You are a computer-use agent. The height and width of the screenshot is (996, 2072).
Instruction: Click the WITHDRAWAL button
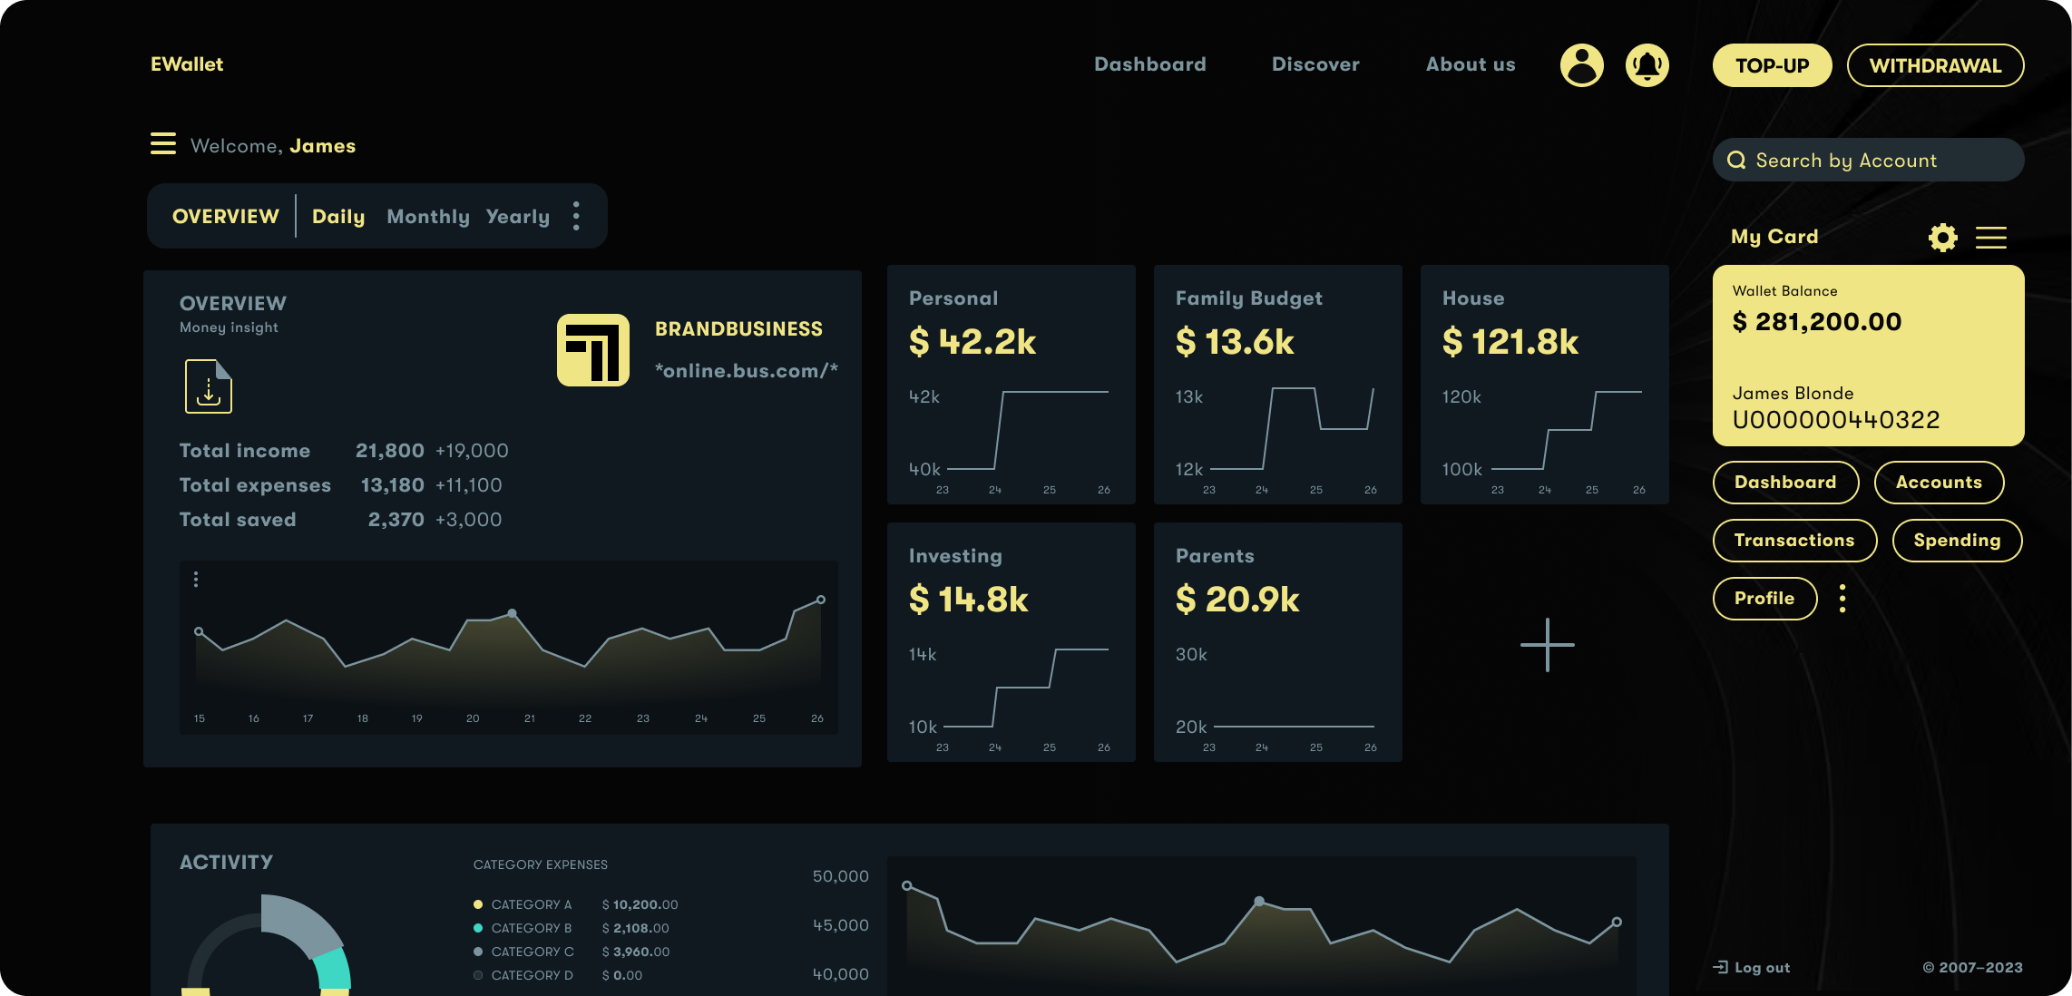point(1936,65)
